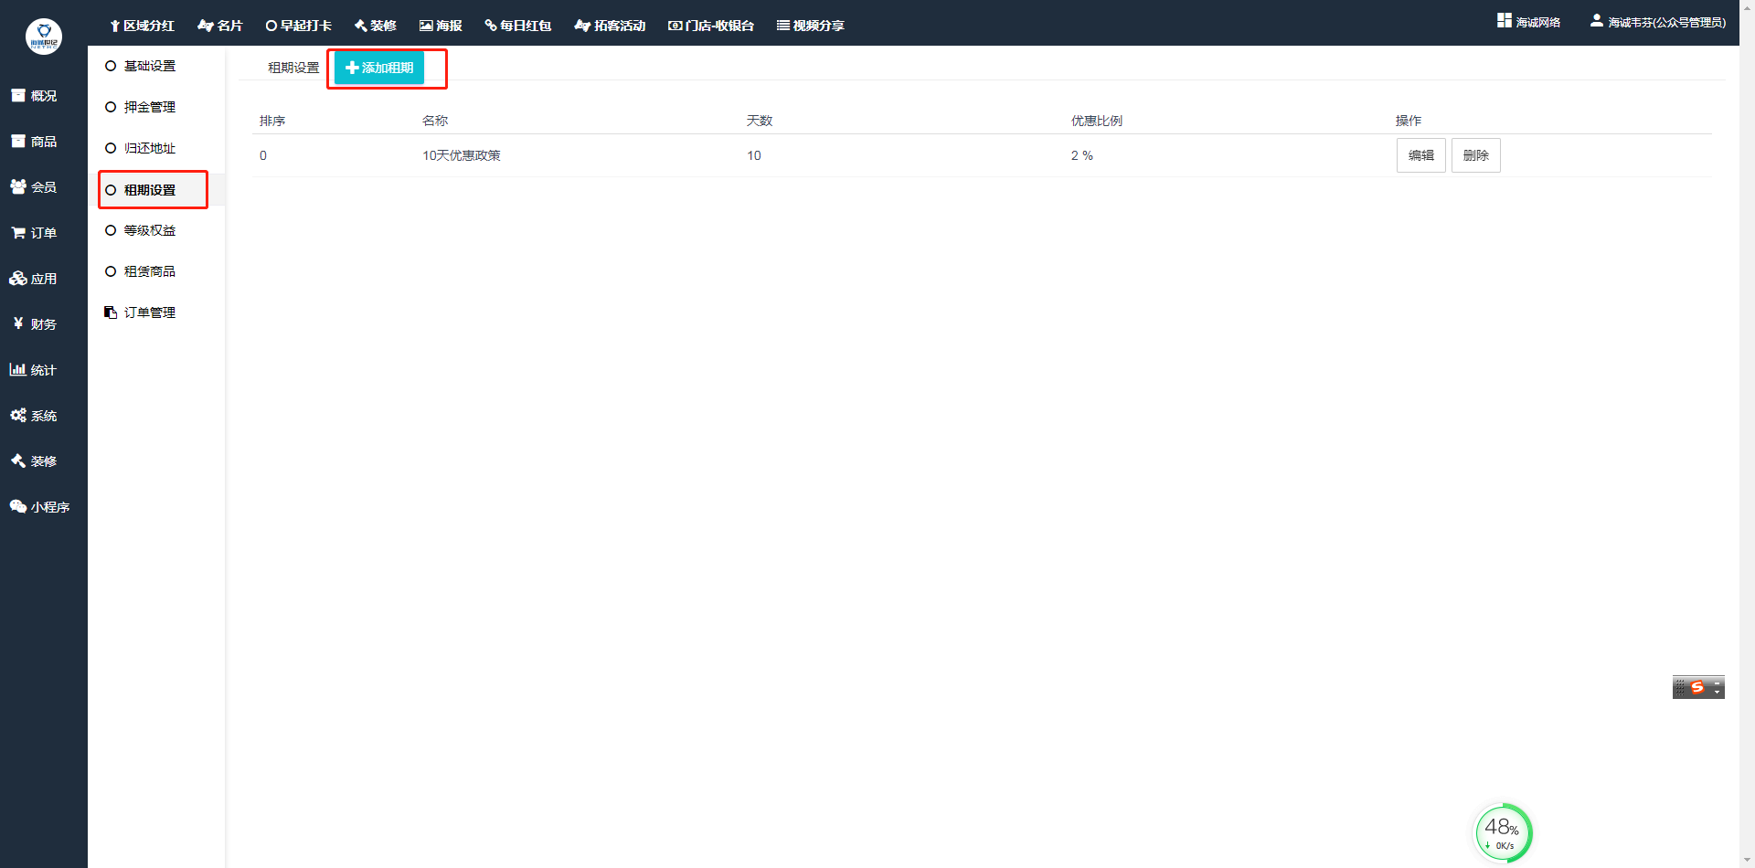Select 等级权益 in the submenu

coord(150,230)
